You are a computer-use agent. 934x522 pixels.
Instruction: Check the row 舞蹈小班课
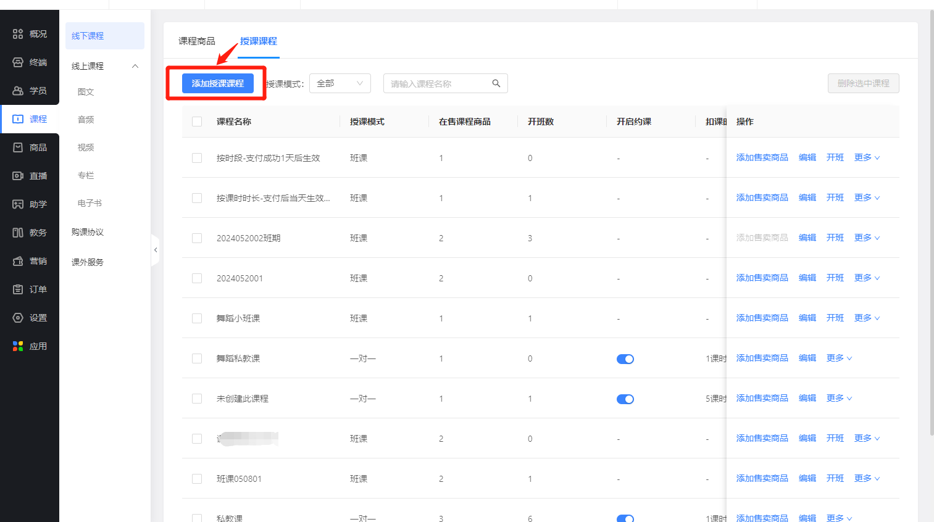point(197,318)
